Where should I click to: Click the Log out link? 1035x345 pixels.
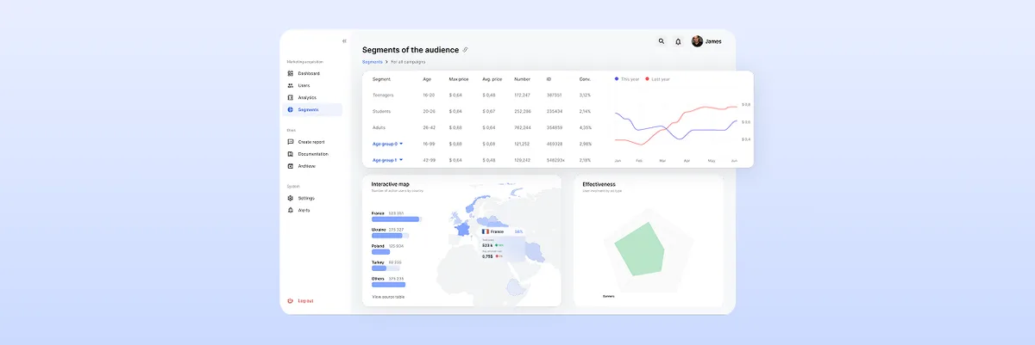(305, 300)
